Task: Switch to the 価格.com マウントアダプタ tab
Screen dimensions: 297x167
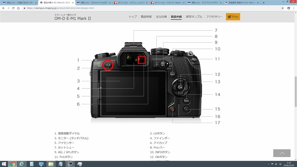Action: coord(204,3)
